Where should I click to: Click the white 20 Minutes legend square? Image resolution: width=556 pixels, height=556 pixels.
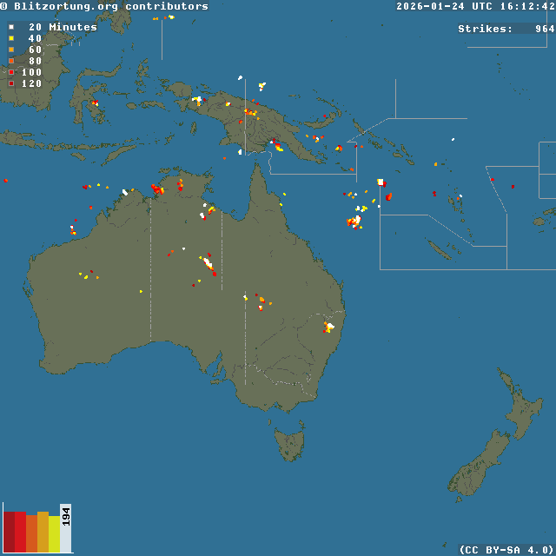point(11,27)
